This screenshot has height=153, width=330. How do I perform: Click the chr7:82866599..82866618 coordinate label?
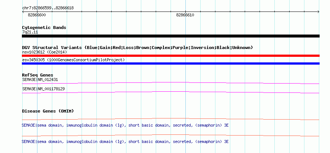[x=48, y=8]
